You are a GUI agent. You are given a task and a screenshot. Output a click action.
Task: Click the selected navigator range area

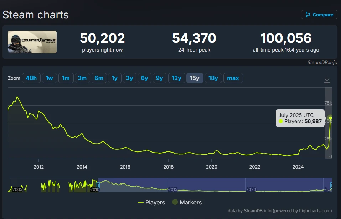[x=215, y=185]
